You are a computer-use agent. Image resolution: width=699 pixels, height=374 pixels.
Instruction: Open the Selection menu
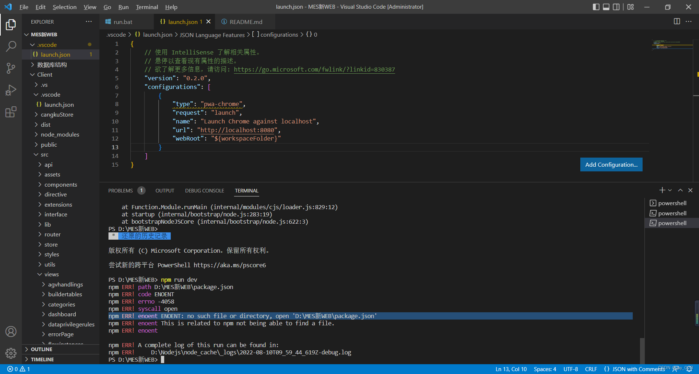click(x=64, y=7)
